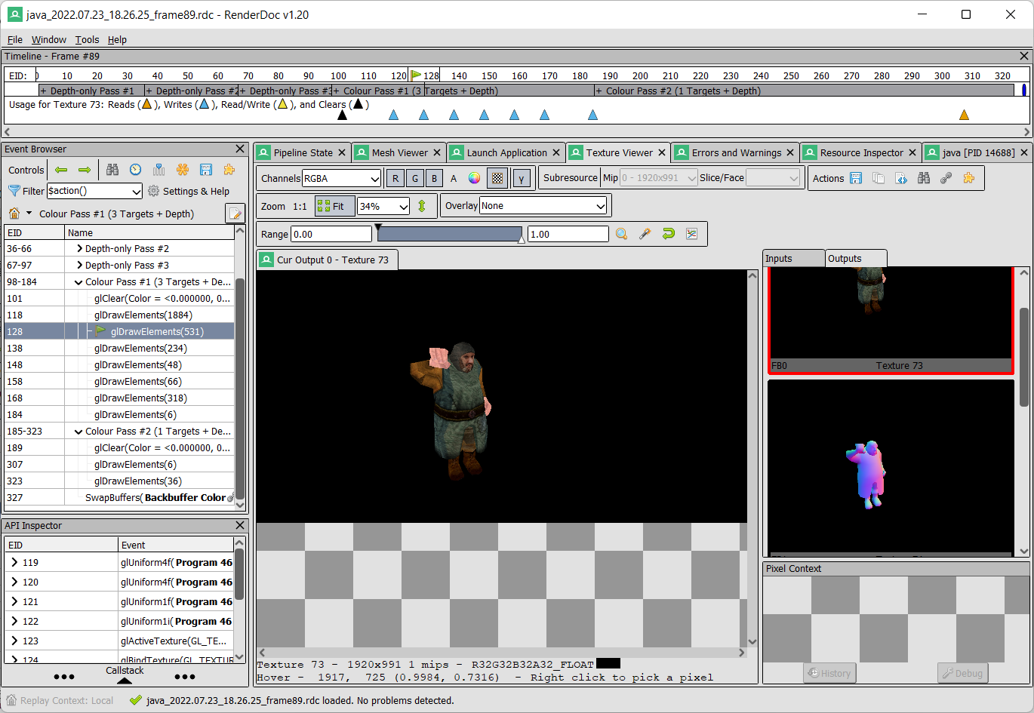This screenshot has width=1034, height=713.
Task: Click the save texture floppy icon in Actions
Action: pos(856,178)
